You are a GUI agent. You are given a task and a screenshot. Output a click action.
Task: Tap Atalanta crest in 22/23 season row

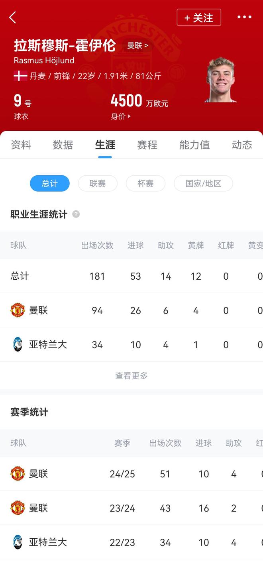(x=18, y=542)
